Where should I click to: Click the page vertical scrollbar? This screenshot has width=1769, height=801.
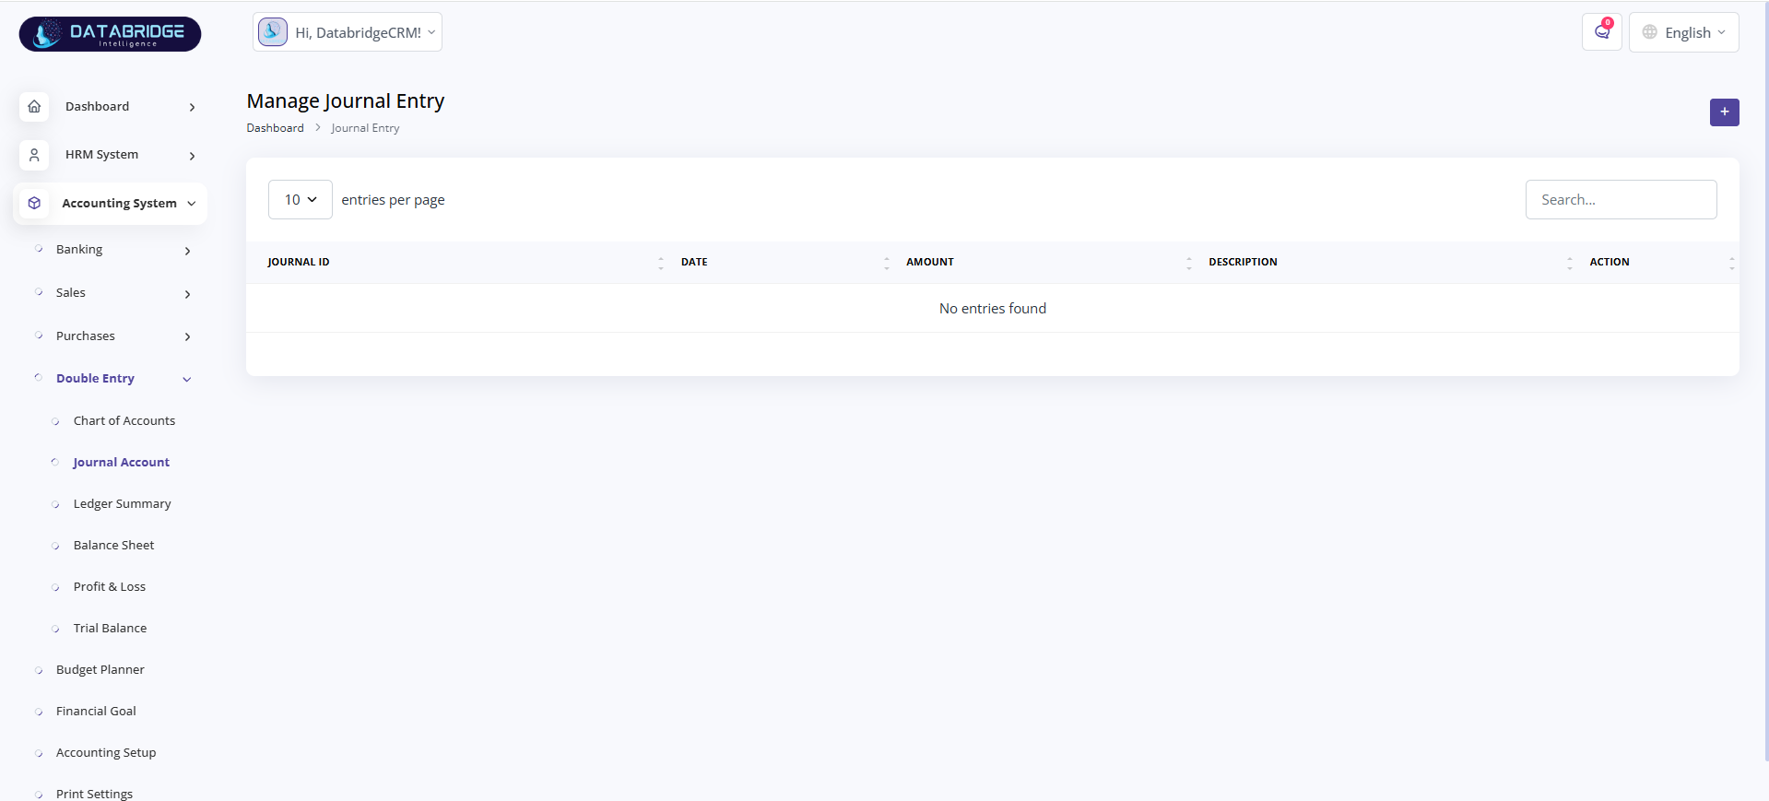tap(1765, 381)
